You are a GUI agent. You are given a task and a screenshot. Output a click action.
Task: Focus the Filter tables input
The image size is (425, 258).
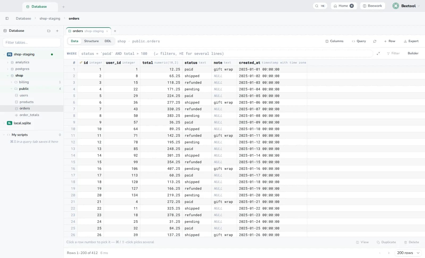pyautogui.click(x=32, y=42)
